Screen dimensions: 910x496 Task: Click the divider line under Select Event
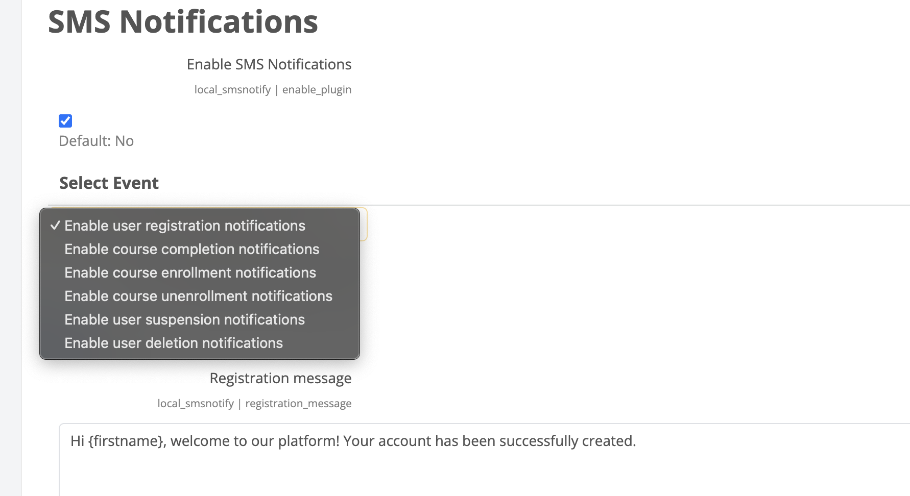pos(613,205)
